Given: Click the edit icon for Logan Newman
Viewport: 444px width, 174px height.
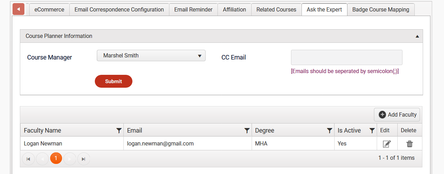Looking at the screenshot, I should point(387,144).
